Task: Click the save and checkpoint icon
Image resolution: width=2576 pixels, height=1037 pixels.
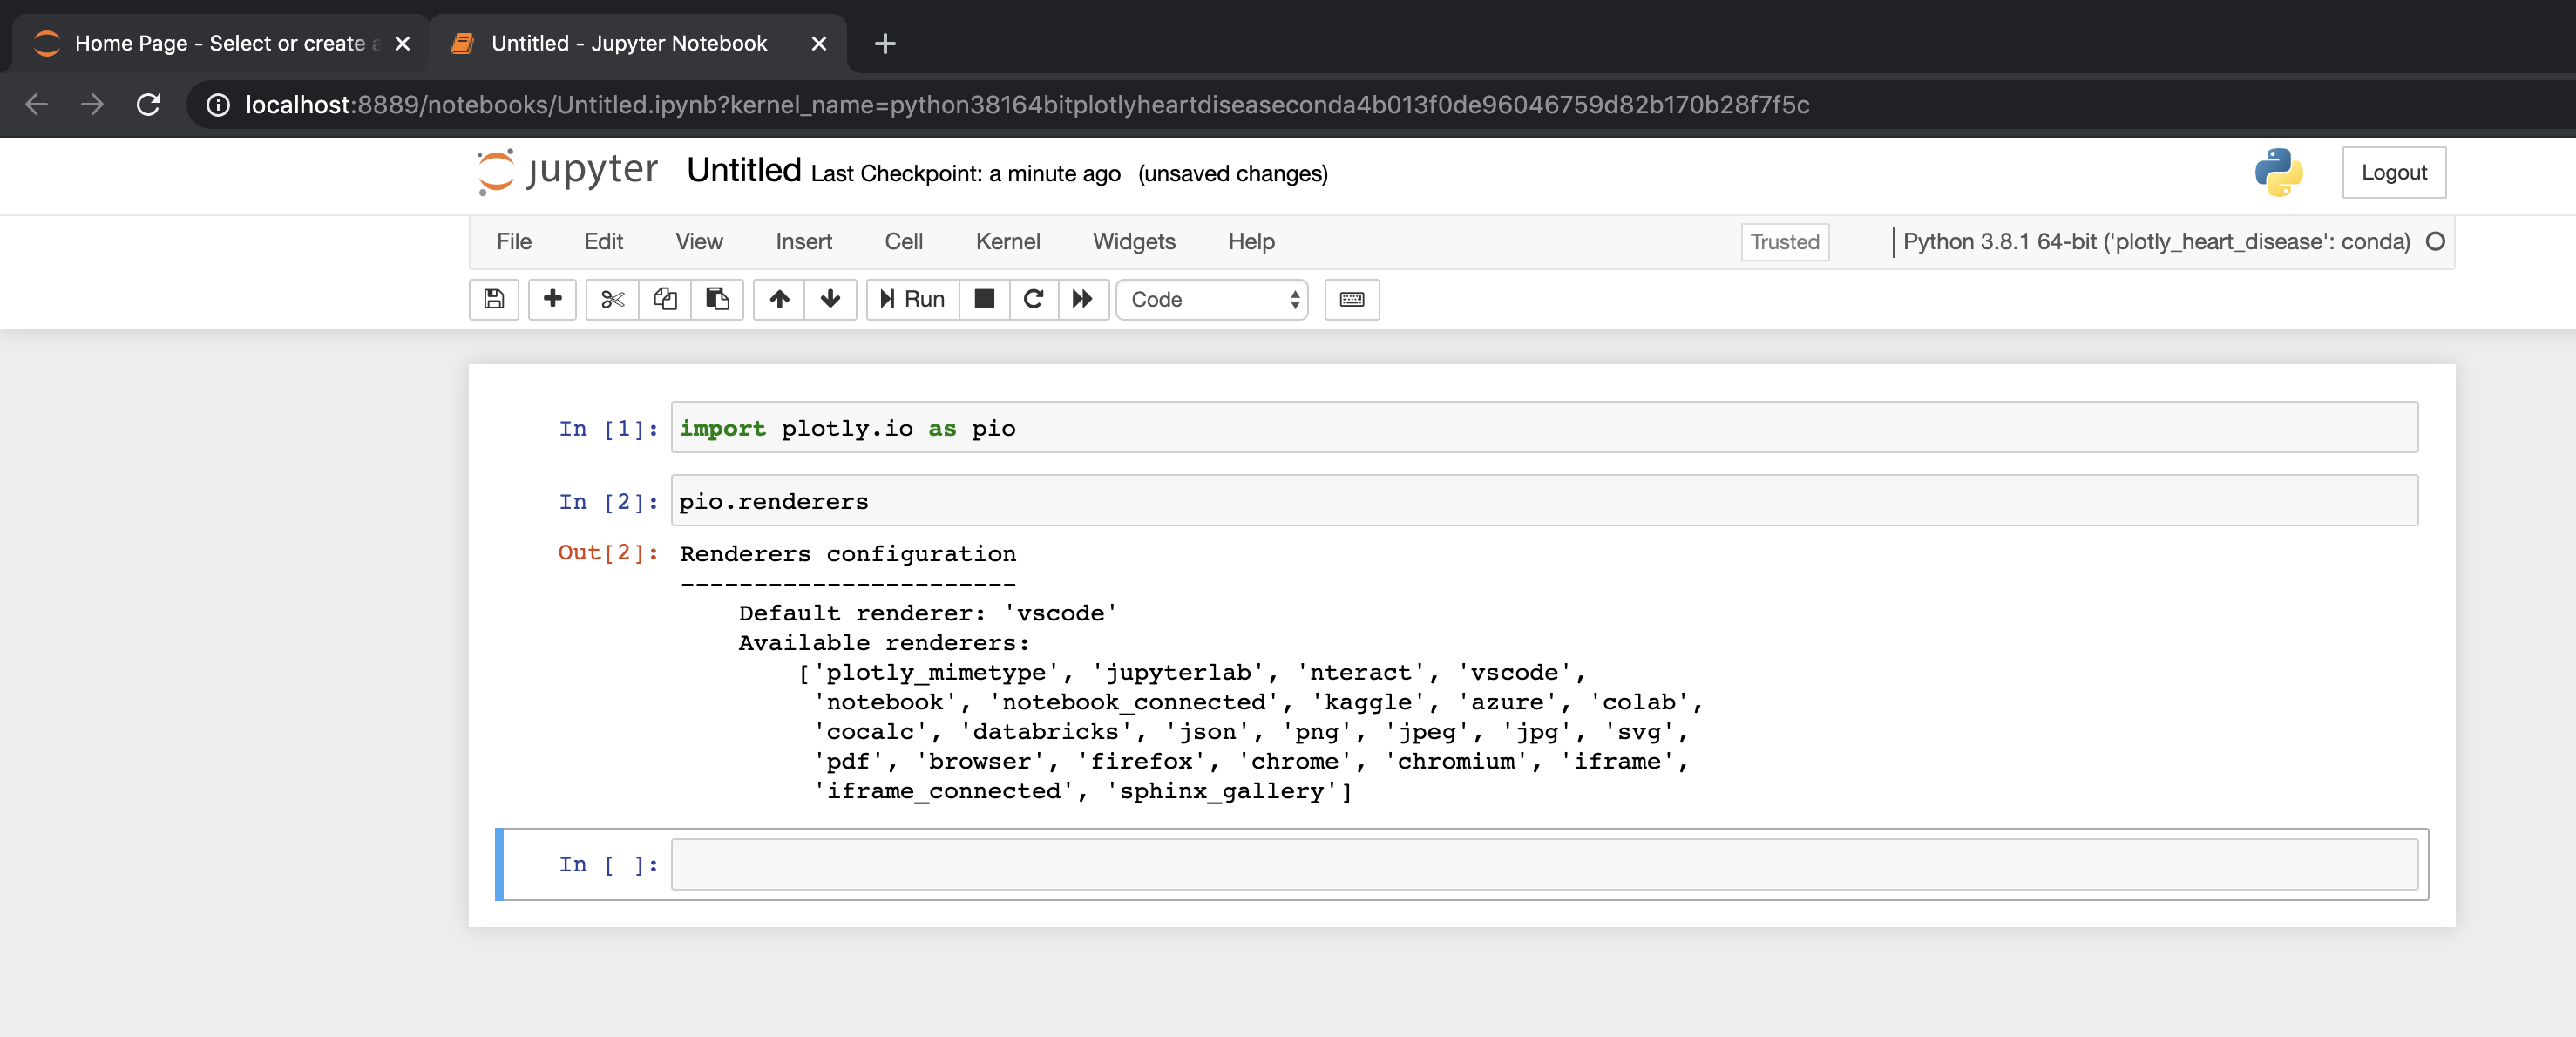Action: coord(494,299)
